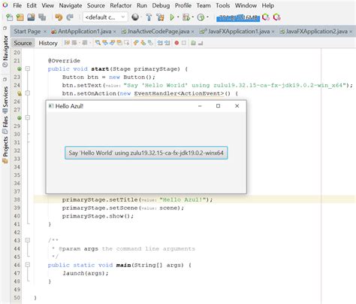Undo the last edit with the toolbar arrow
The width and height of the screenshot is (356, 304).
[x=59, y=17]
